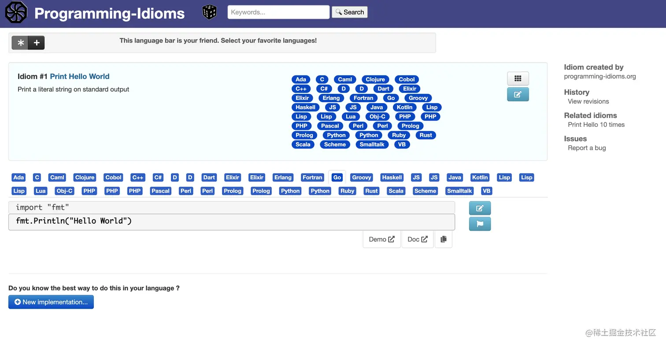
Task: Toggle Rust in the language filter bar
Action: pos(371,191)
